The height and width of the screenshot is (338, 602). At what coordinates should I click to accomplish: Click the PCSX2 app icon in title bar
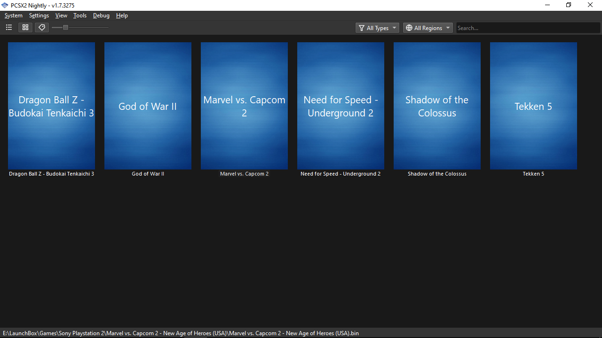coord(5,5)
